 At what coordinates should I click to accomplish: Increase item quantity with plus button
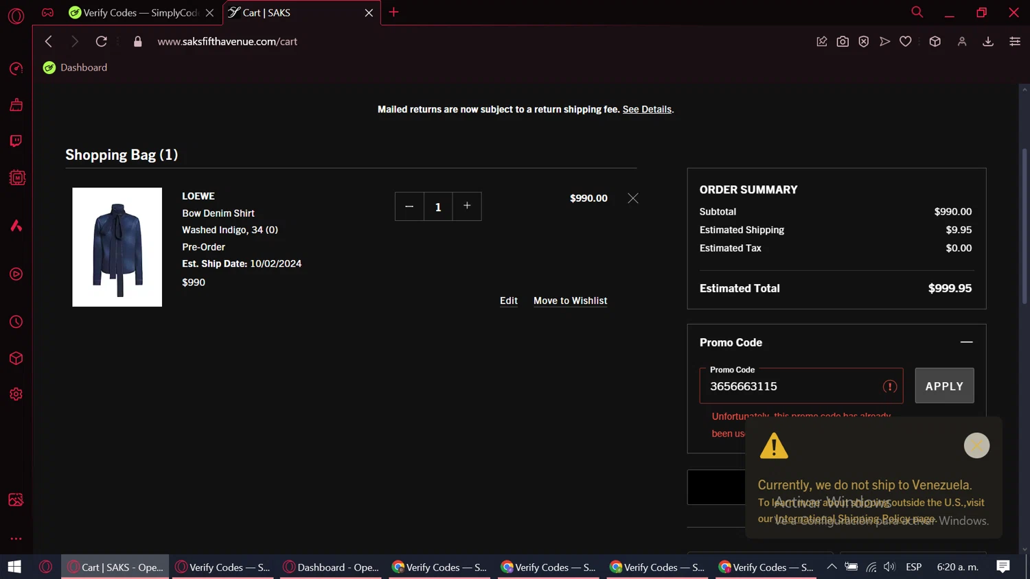(x=467, y=206)
